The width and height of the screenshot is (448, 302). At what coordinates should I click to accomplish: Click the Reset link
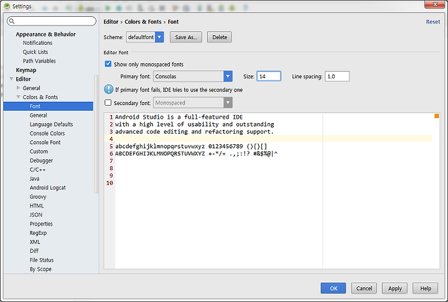coord(433,22)
